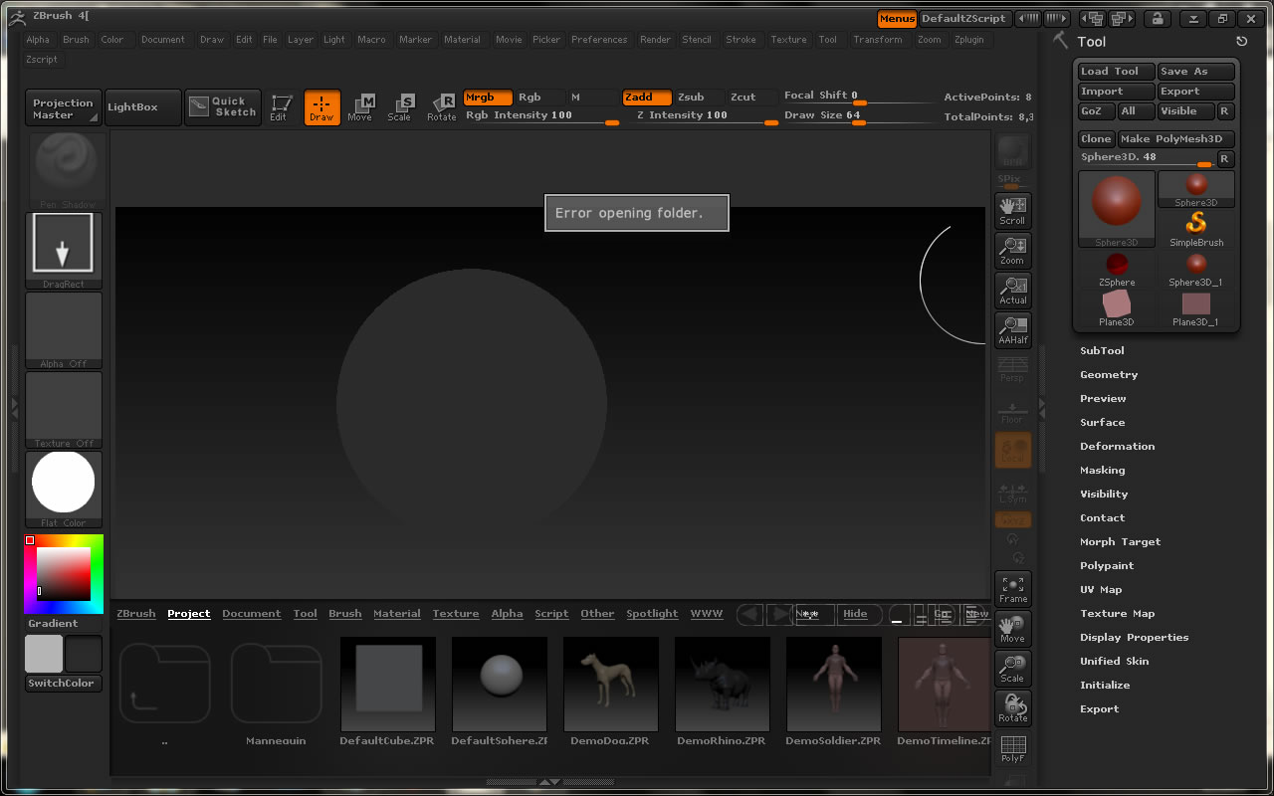Image resolution: width=1274 pixels, height=796 pixels.
Task: Choose the ZSphere tool icon
Action: 1117,269
